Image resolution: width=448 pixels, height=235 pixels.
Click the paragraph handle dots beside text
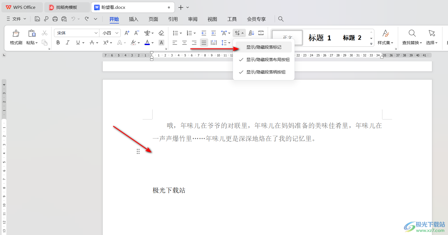tap(138, 152)
